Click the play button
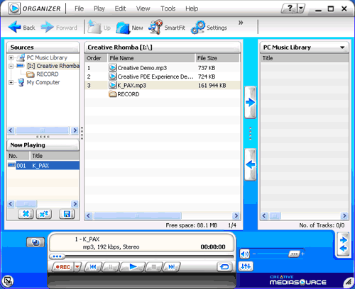Viewport: 355px width, 289px height. point(133,267)
